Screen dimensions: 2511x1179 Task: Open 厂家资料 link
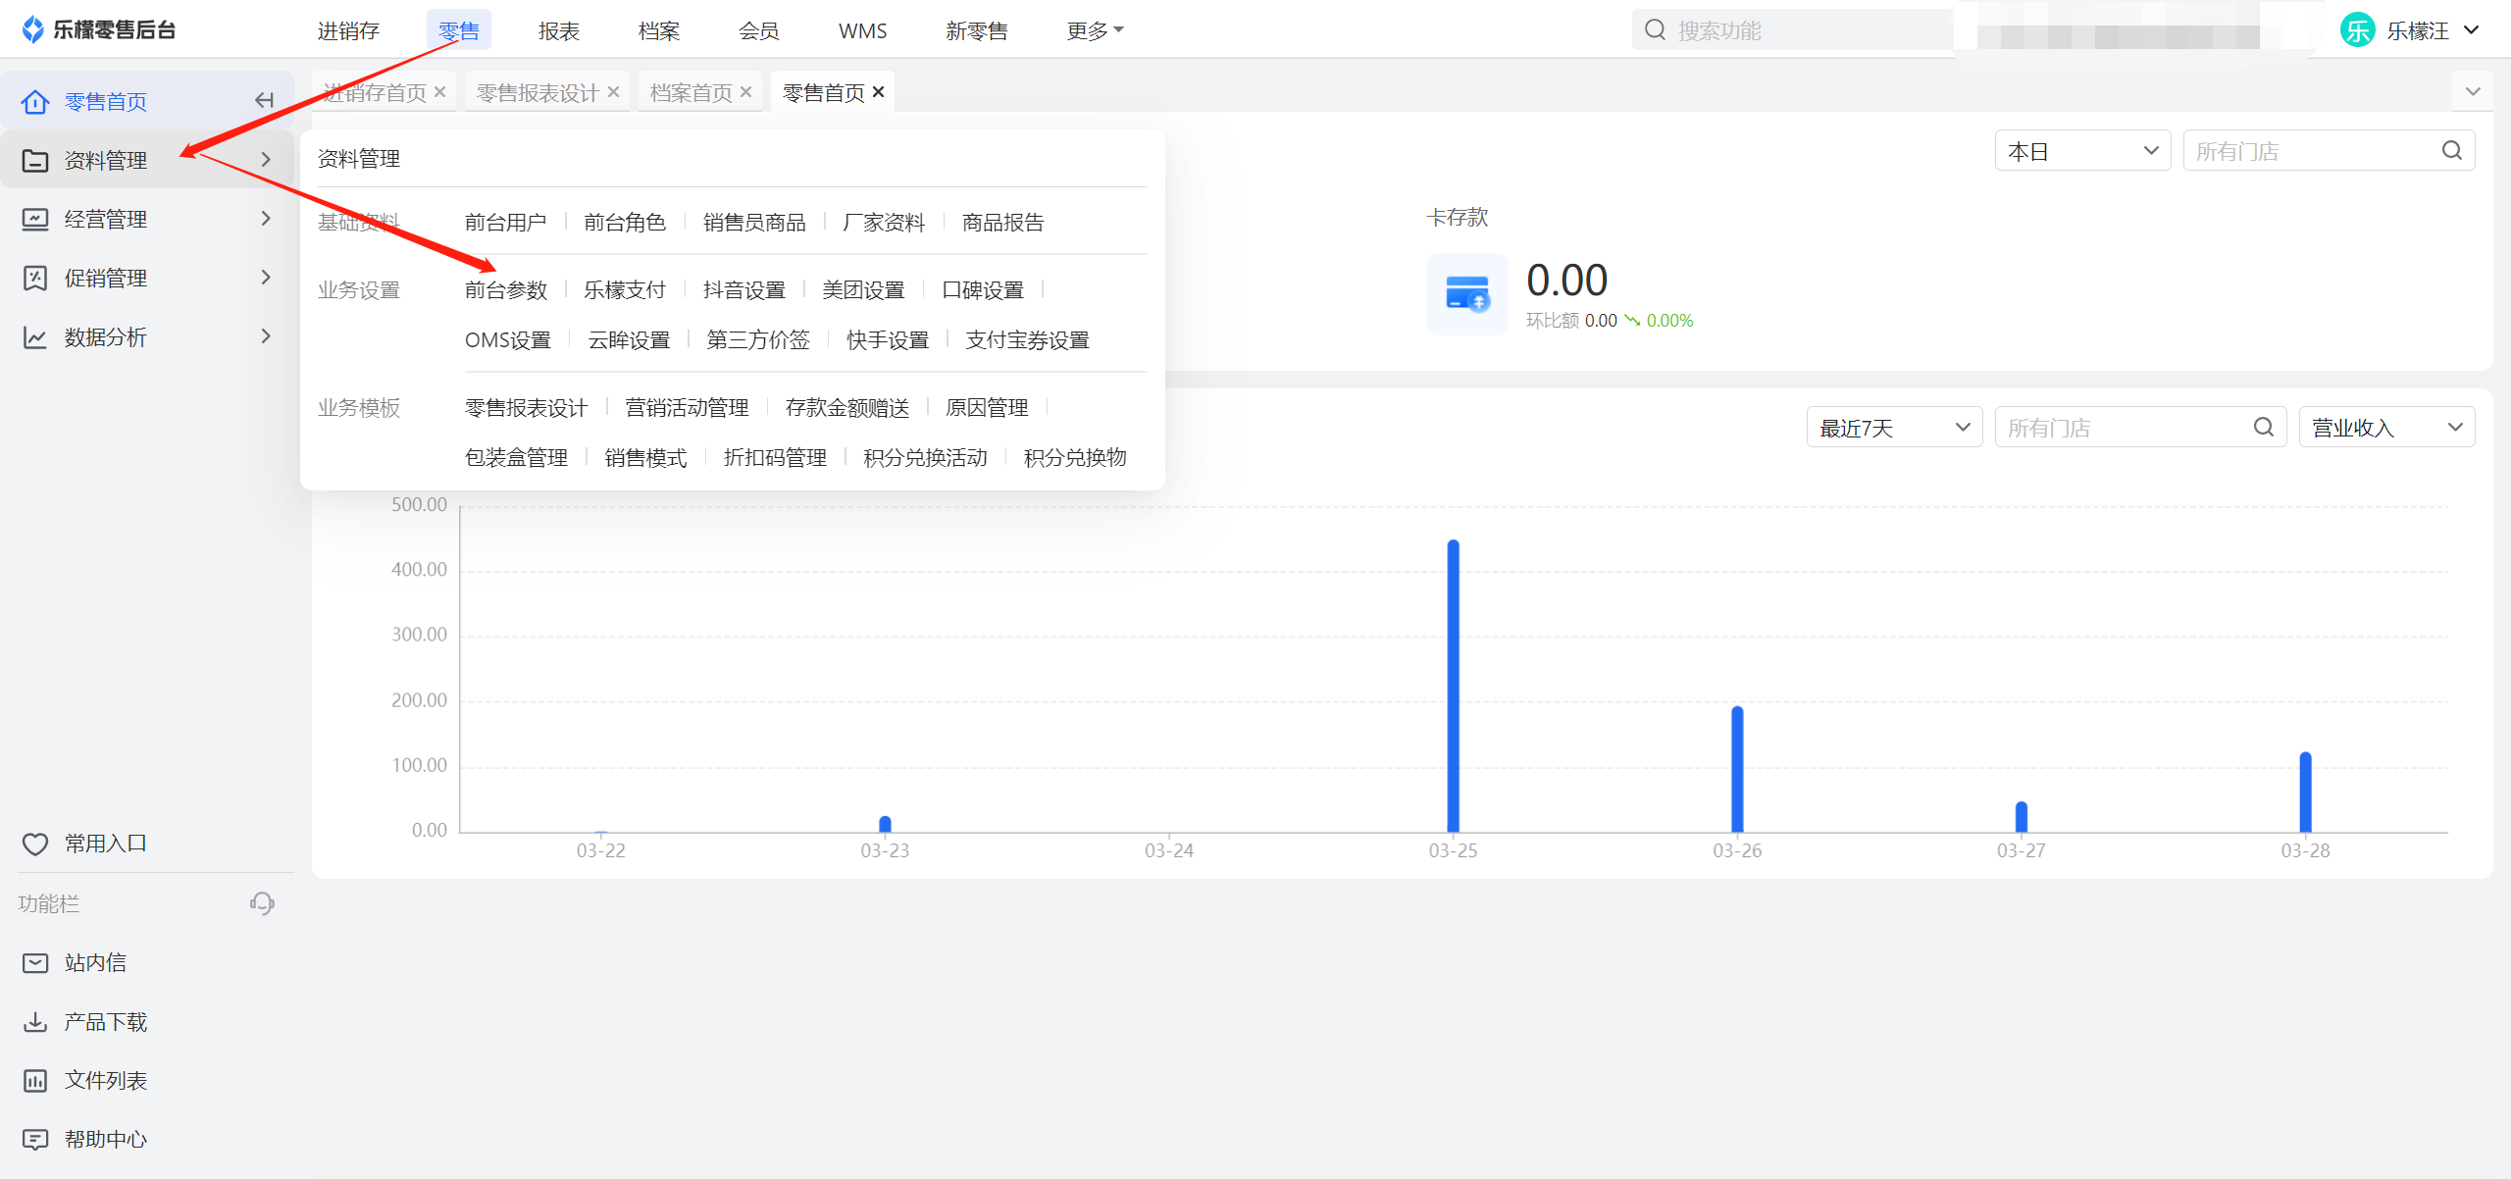[x=884, y=222]
